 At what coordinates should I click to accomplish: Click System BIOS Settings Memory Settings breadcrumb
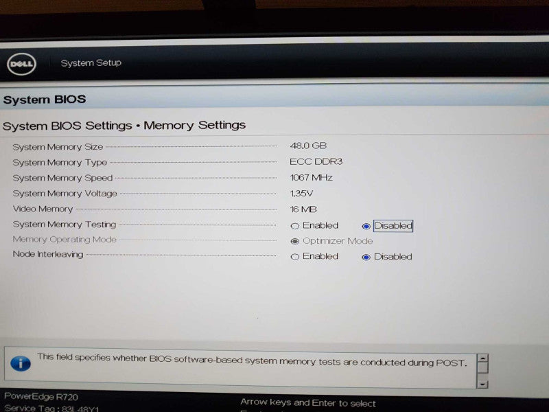124,126
